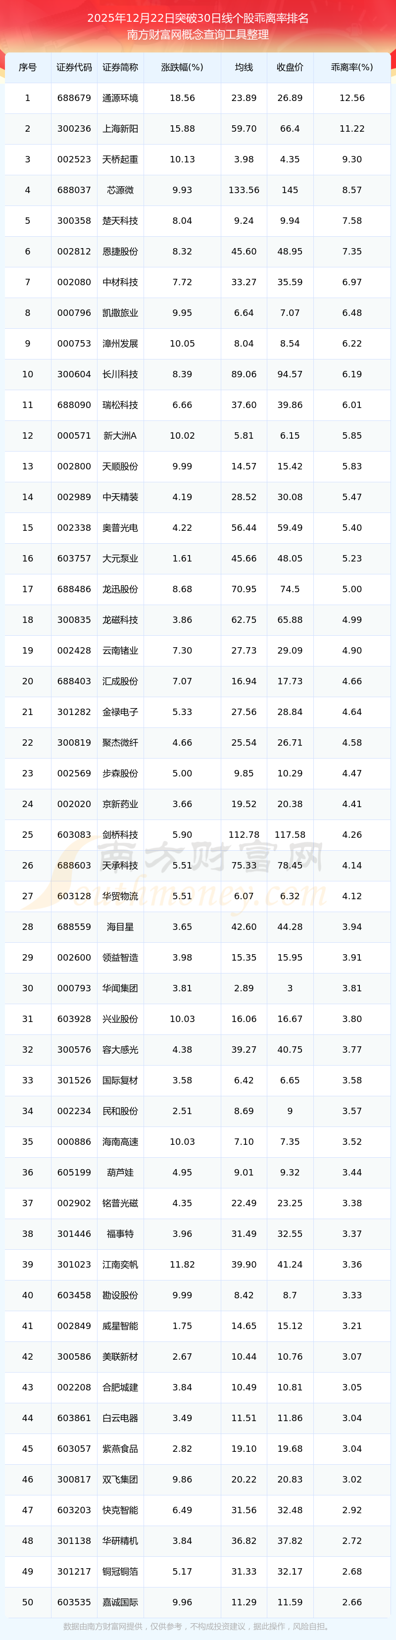Viewport: 396px width, 1640px height.
Task: Click stock name 江南奕帆
Action: point(120,1264)
